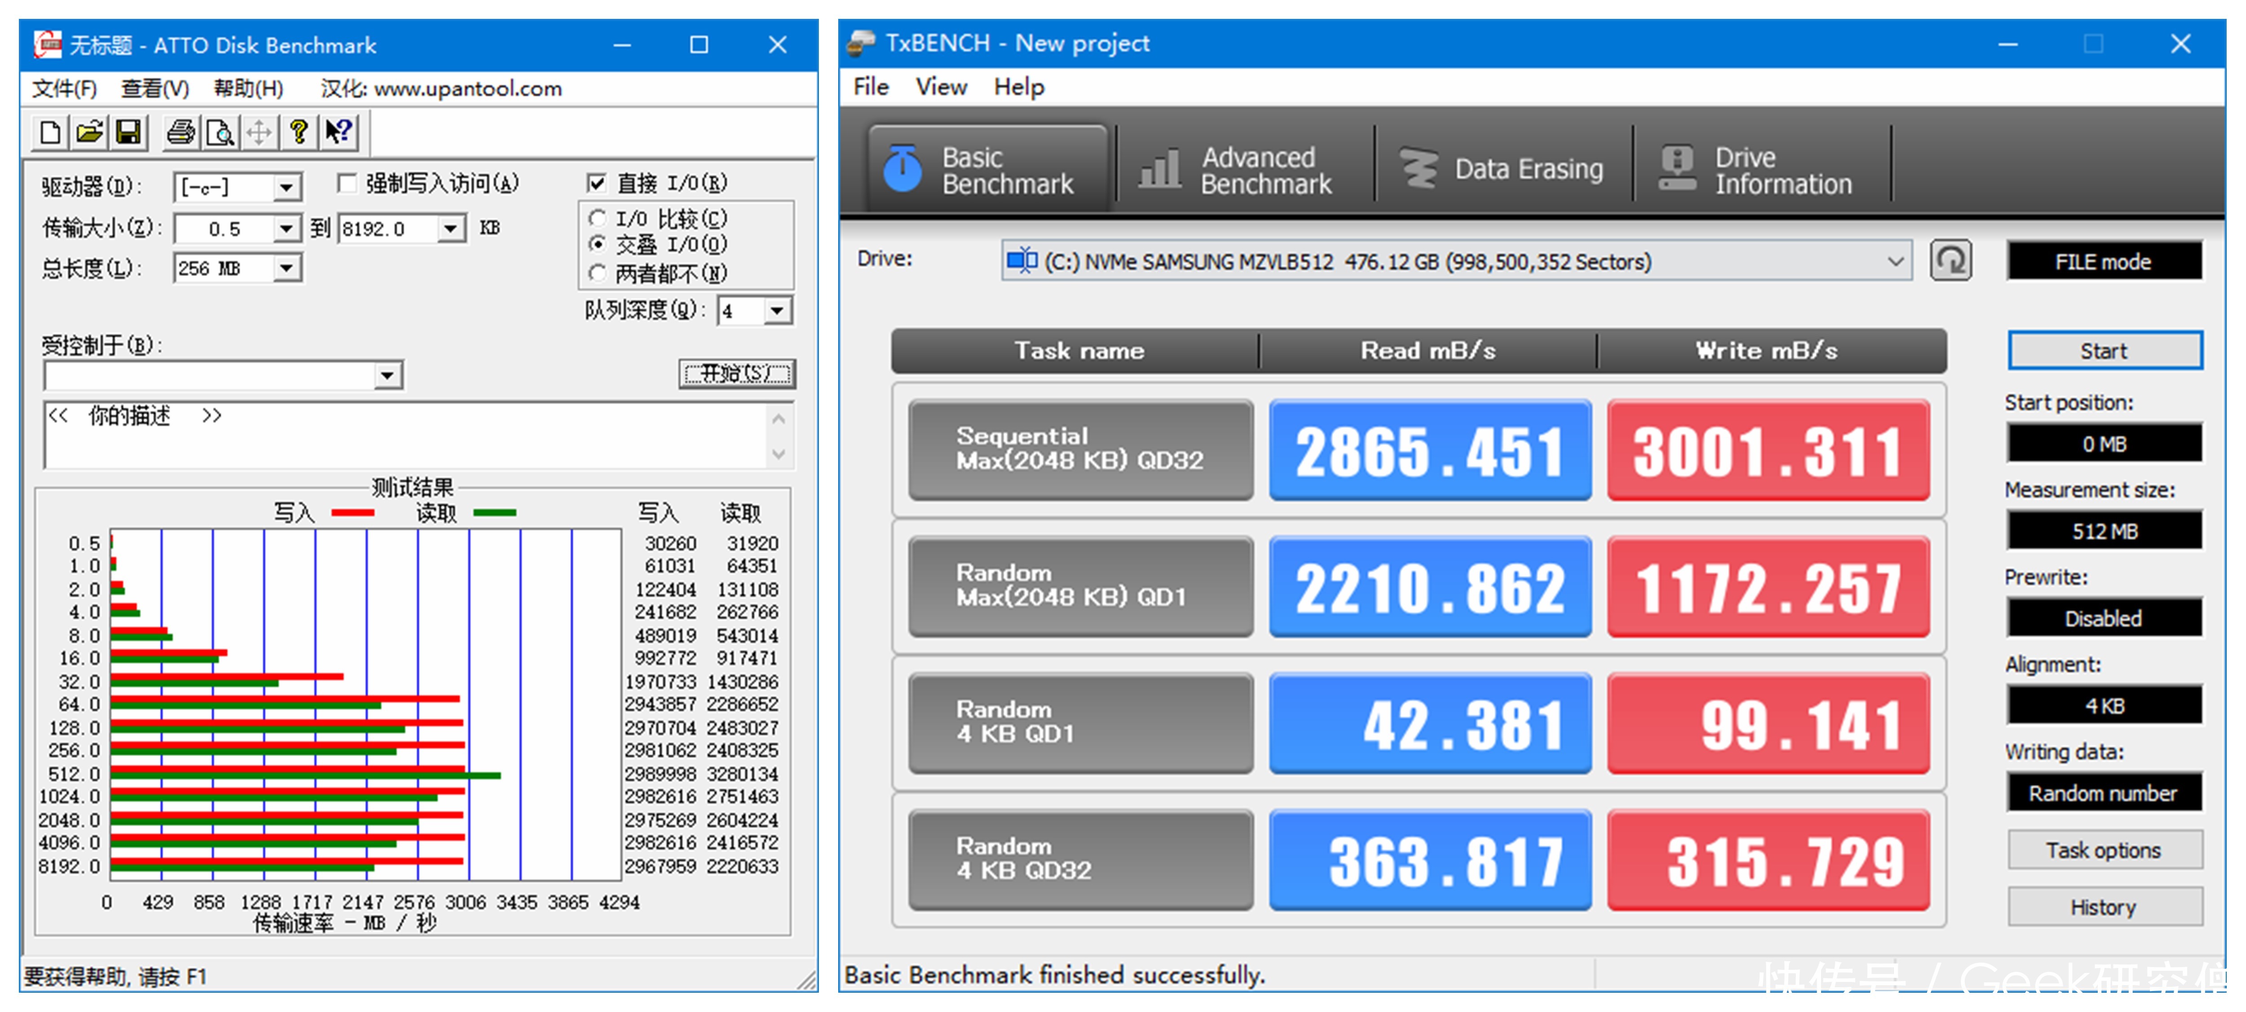This screenshot has width=2246, height=1012.
Task: Click the Save floppy disk icon
Action: 128,132
